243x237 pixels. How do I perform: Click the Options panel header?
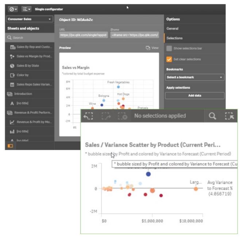click(173, 19)
